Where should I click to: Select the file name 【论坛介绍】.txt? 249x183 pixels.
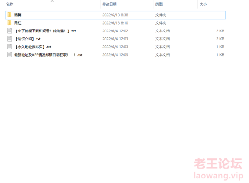(x=27, y=39)
